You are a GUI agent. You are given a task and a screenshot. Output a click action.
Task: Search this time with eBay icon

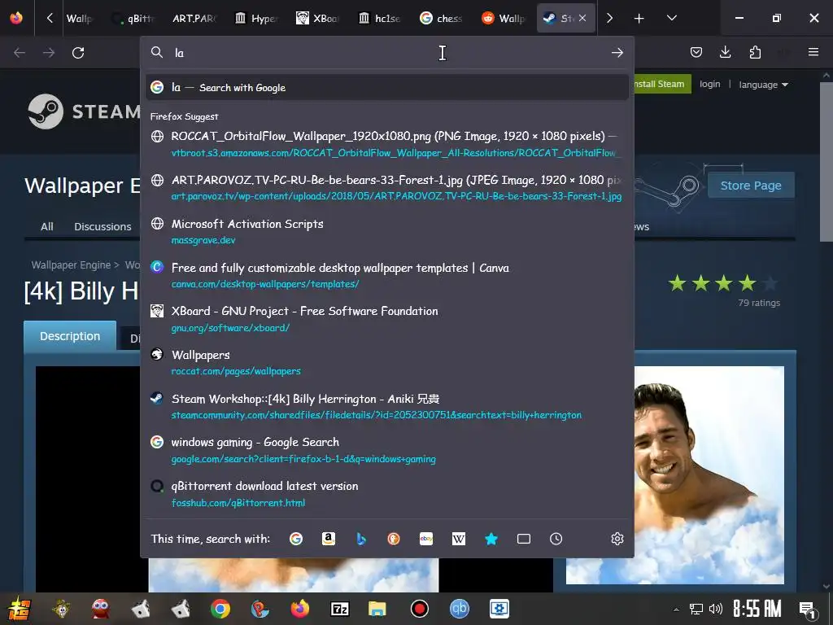pyautogui.click(x=426, y=539)
